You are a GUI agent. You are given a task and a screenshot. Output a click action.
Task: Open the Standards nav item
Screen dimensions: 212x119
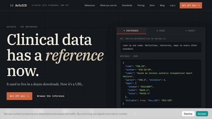pyautogui.click(x=127, y=5)
